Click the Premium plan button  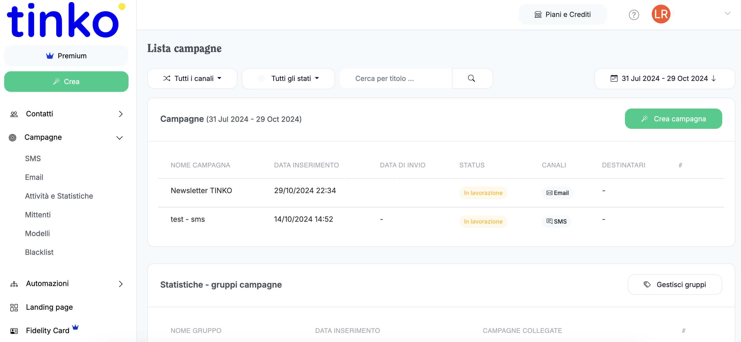pos(66,56)
